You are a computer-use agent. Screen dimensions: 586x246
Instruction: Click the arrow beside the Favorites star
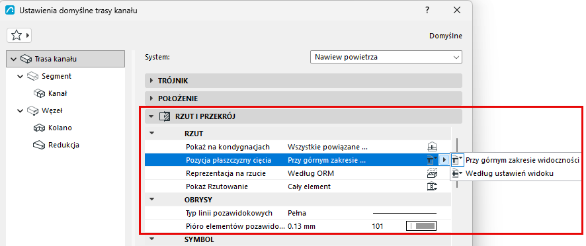tap(28, 36)
